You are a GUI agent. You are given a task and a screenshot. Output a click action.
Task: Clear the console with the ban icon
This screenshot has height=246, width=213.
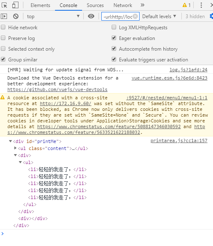click(x=16, y=16)
